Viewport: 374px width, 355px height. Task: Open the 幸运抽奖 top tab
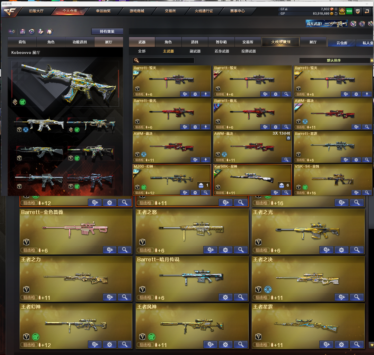pyautogui.click(x=103, y=11)
